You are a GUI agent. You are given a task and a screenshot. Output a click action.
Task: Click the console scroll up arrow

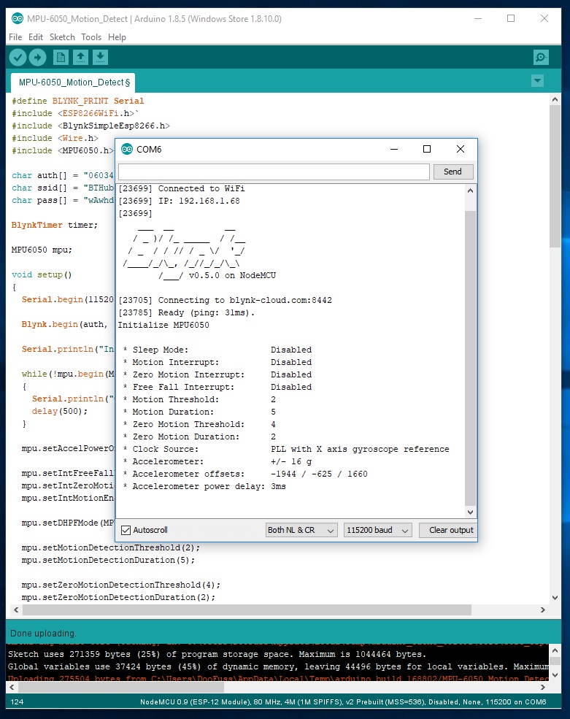[x=555, y=650]
